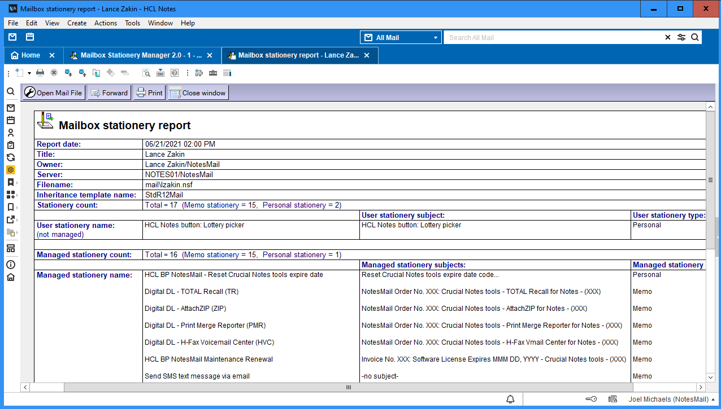Open the All Mail search scope dropdown
This screenshot has height=409, width=721.
(401, 38)
